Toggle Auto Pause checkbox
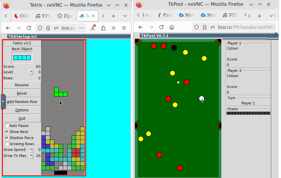This screenshot has width=281, height=178. [x=7, y=125]
